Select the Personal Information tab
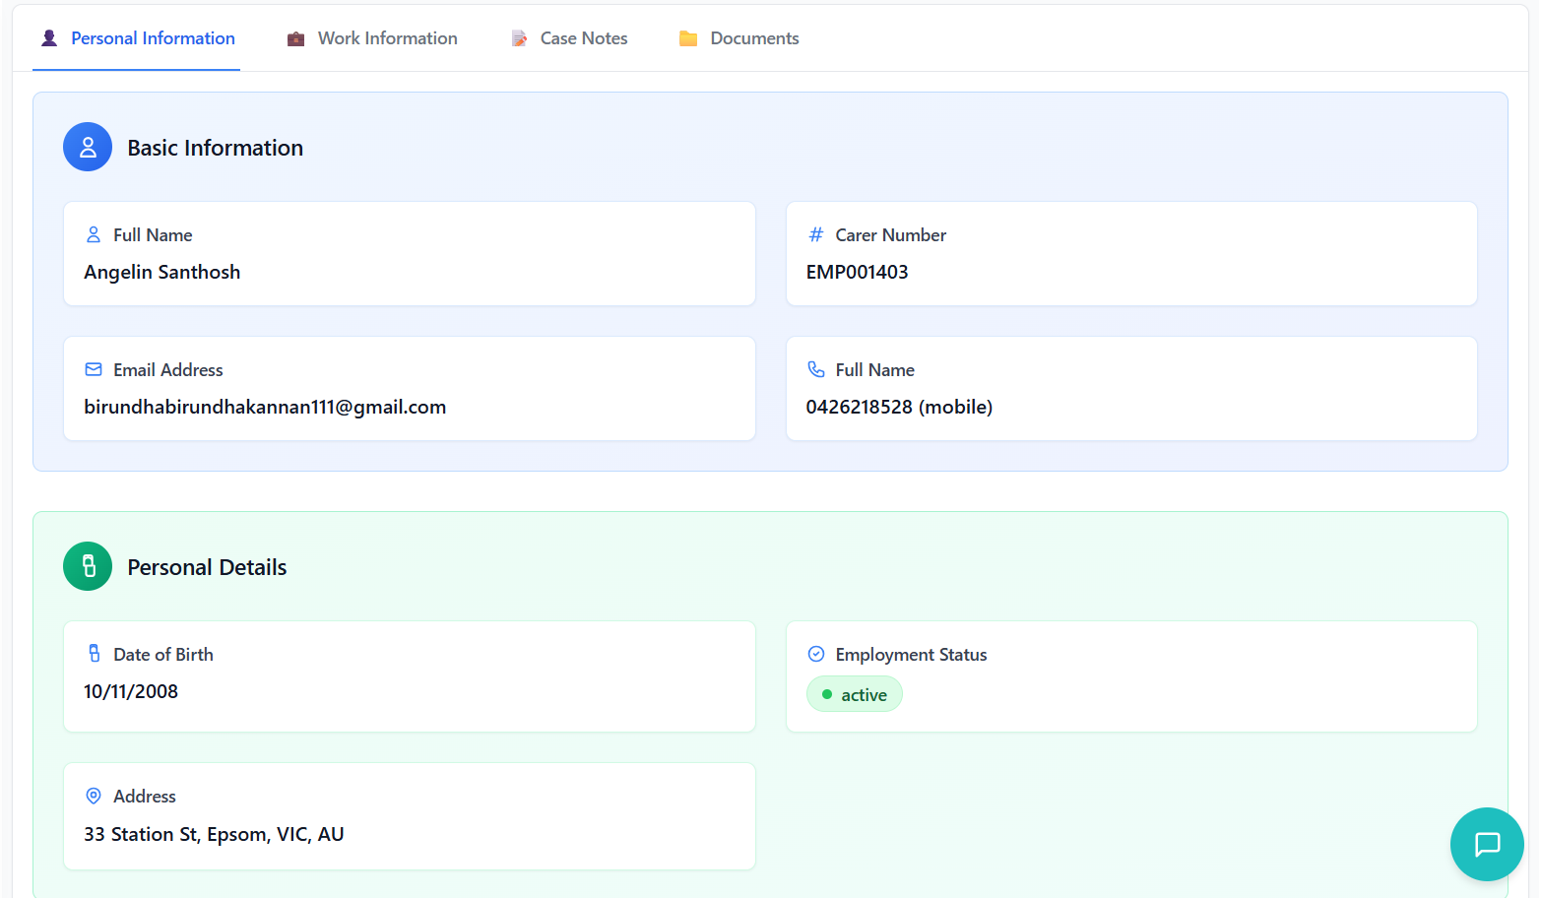The image size is (1541, 898). tap(137, 38)
